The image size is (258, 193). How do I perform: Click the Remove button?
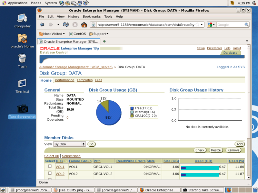[x=233, y=150]
